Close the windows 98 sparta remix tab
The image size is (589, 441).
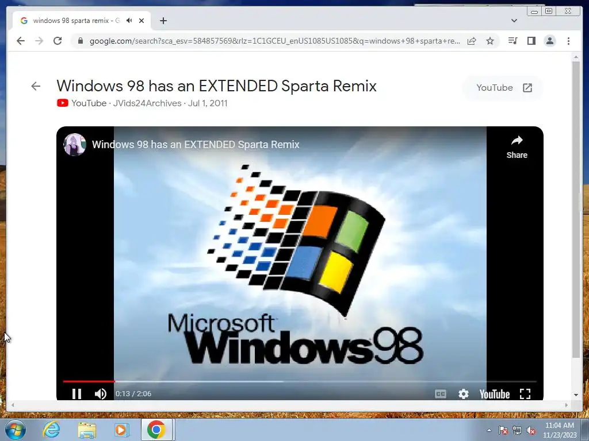coord(141,21)
